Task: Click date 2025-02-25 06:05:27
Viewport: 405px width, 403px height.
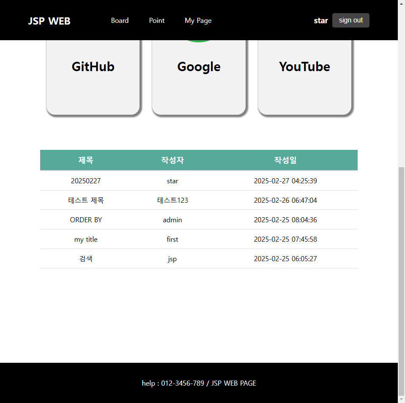Action: tap(285, 259)
